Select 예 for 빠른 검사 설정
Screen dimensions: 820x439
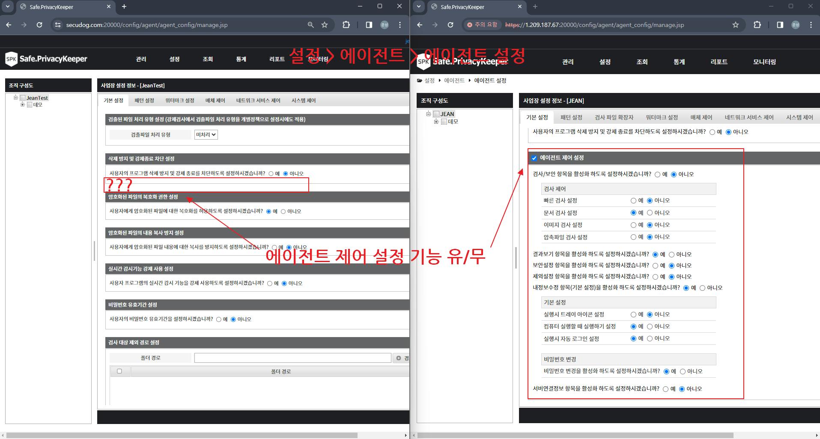(x=633, y=200)
